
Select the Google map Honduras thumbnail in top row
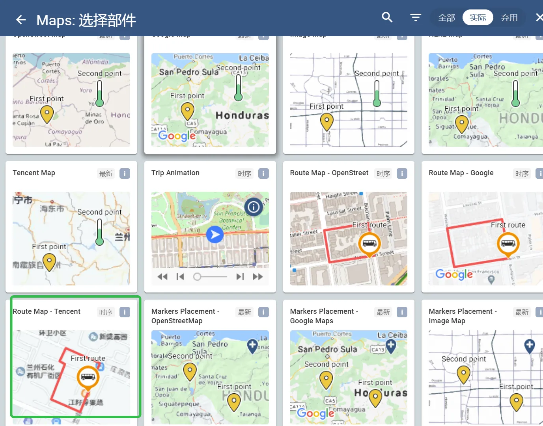tap(210, 100)
